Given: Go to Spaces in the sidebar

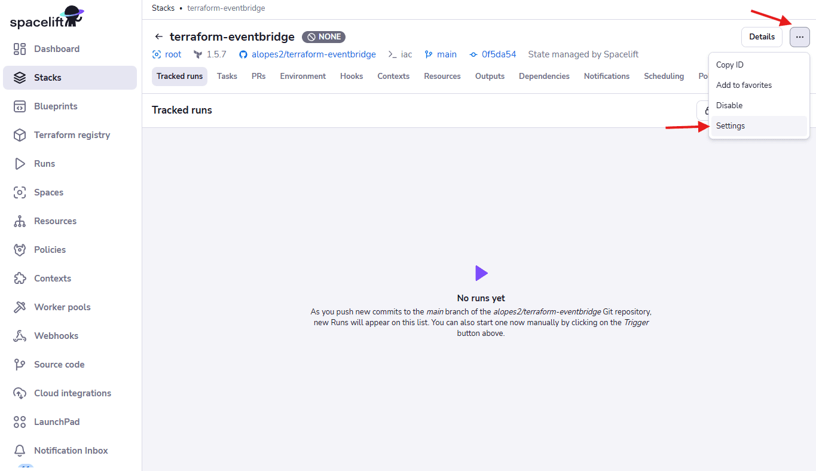Looking at the screenshot, I should [x=70, y=192].
